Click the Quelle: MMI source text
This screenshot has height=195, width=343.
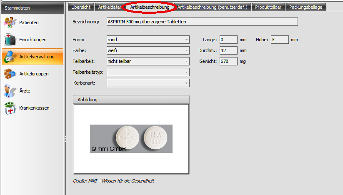coord(113,181)
